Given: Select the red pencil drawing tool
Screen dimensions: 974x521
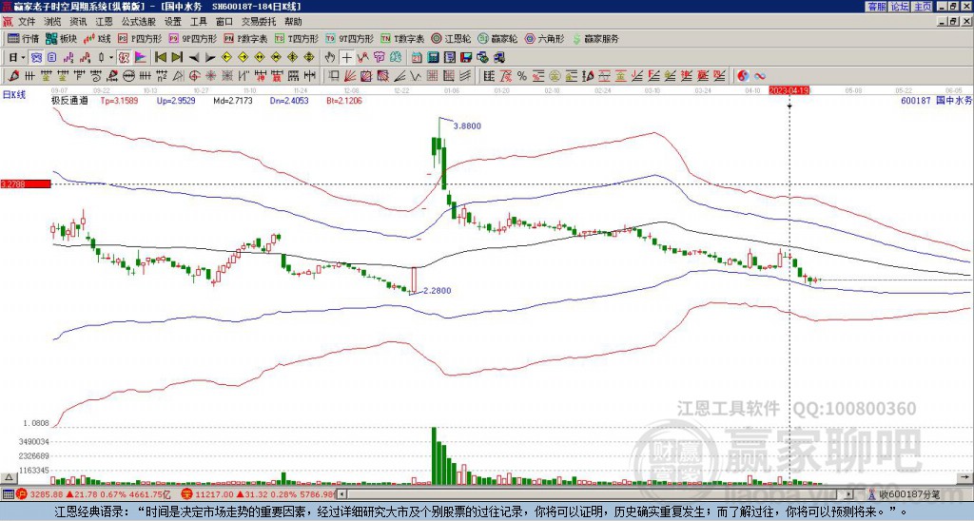Looking at the screenshot, I should click(13, 76).
